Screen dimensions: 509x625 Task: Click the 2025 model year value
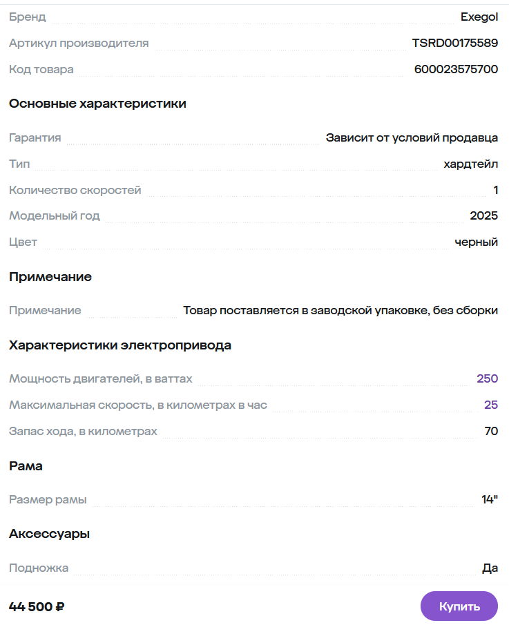(x=483, y=215)
